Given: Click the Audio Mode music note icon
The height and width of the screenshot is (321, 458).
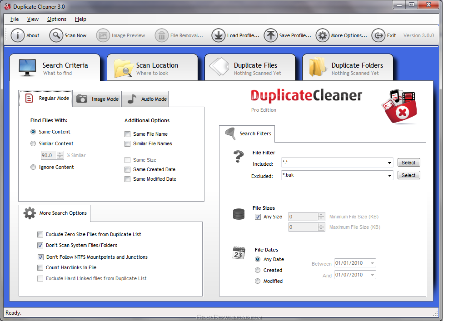Looking at the screenshot, I should [132, 99].
